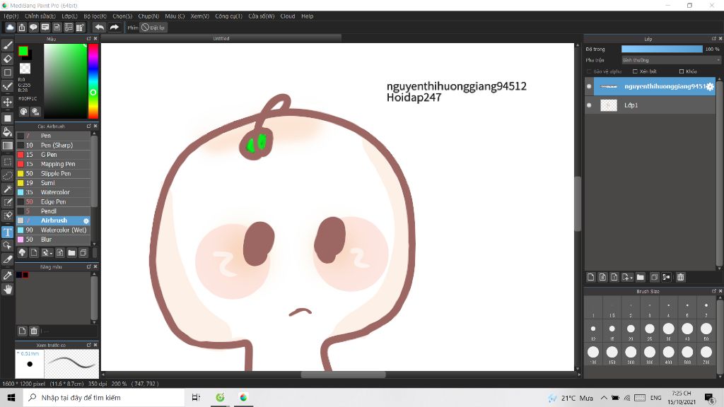
Task: Open the Tệp(F) menu
Action: [x=11, y=16]
